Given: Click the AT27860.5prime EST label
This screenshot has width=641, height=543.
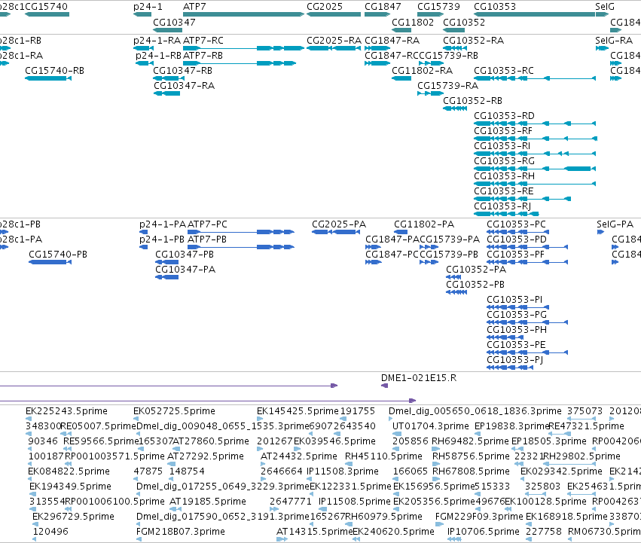Looking at the screenshot, I should pos(211,441).
